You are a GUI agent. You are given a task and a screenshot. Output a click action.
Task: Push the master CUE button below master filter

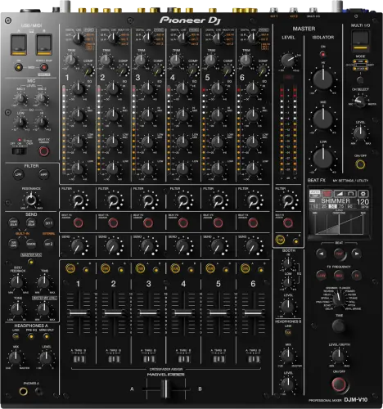click(280, 240)
